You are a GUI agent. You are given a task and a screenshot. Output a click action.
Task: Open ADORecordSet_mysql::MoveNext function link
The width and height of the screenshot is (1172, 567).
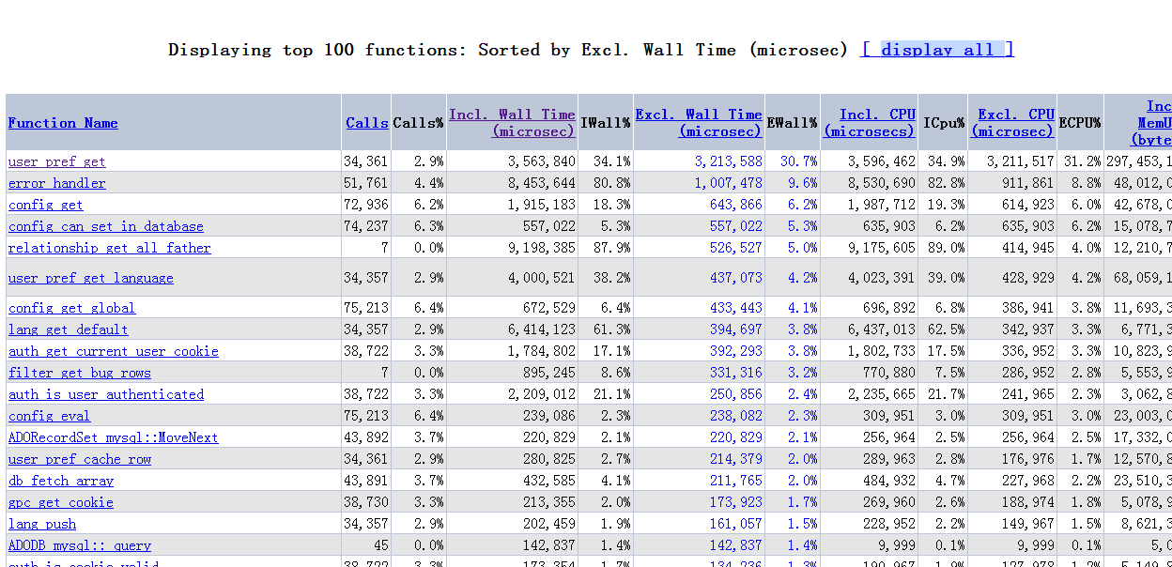[x=114, y=437]
